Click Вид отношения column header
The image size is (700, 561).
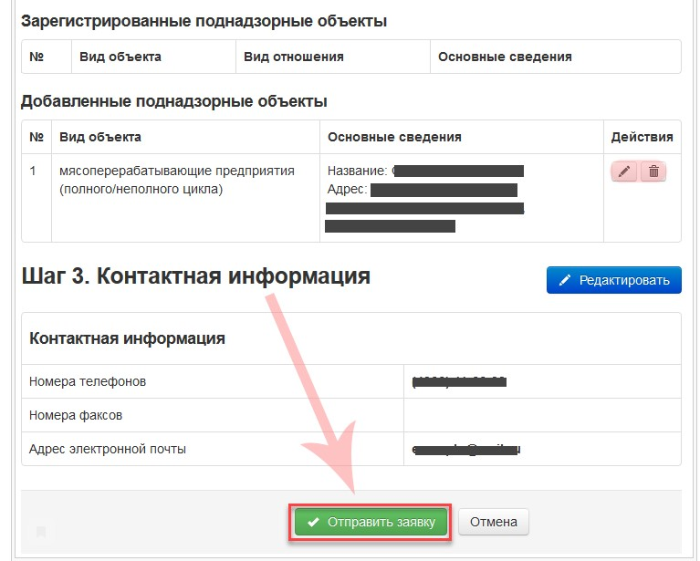point(293,57)
